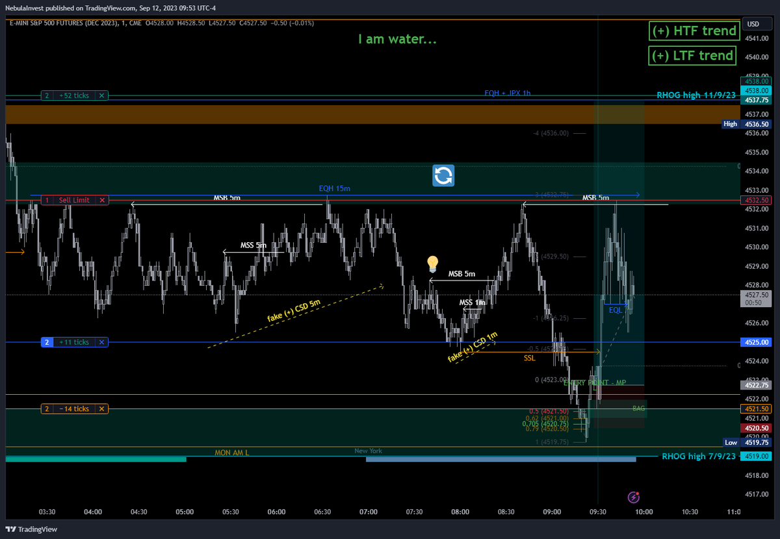Screen dimensions: 780x539
Task: Click the 06:30 time axis label
Action: (322, 512)
